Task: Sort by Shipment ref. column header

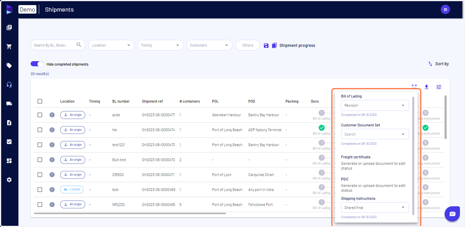Action: (x=153, y=101)
